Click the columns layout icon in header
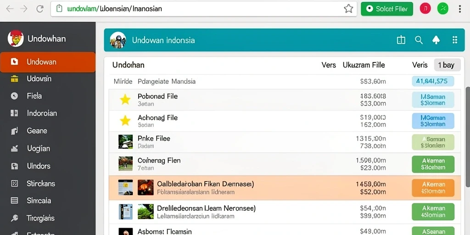 401,40
